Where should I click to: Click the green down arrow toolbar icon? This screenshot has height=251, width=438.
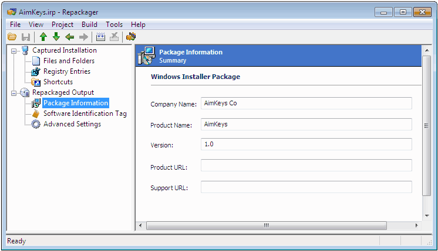[56, 37]
